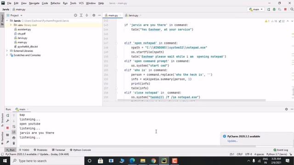Jump to the next highlighted error arrow

pos(292,21)
